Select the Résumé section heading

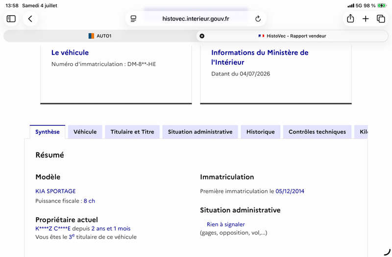click(x=50, y=155)
